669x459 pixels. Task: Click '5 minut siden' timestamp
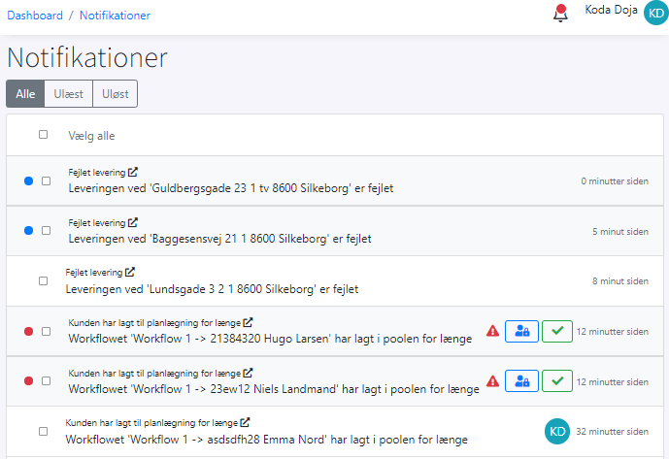click(620, 232)
